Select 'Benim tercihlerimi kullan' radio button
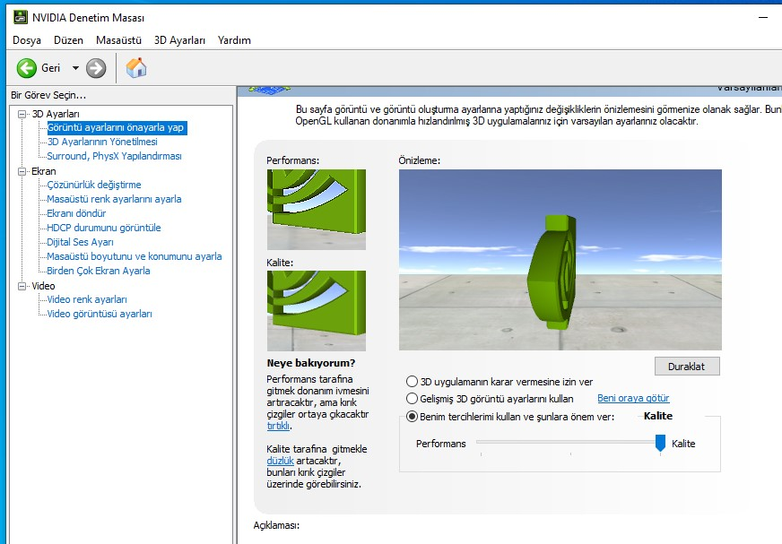 click(x=412, y=417)
